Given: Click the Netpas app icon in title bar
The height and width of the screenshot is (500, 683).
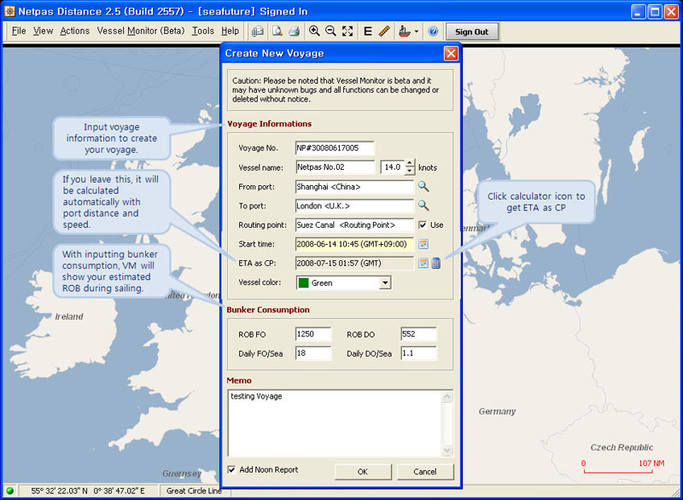Looking at the screenshot, I should pos(9,11).
